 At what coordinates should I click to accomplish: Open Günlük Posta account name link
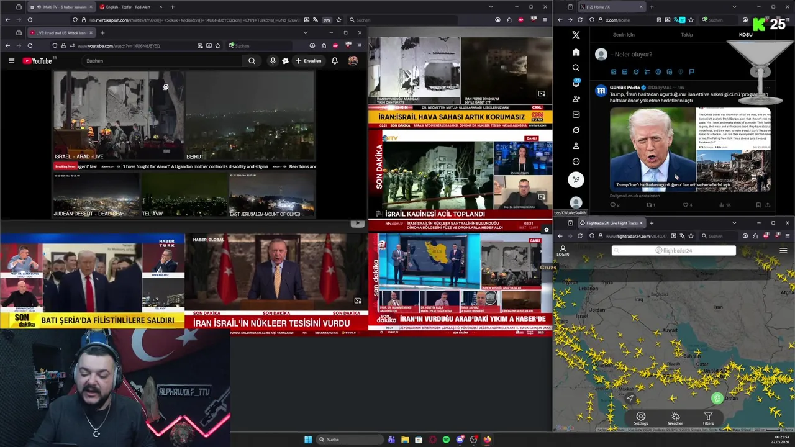tap(625, 88)
